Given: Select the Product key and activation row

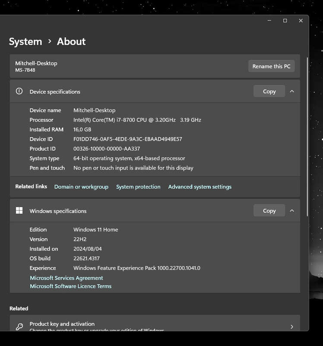Looking at the screenshot, I should coord(155,323).
